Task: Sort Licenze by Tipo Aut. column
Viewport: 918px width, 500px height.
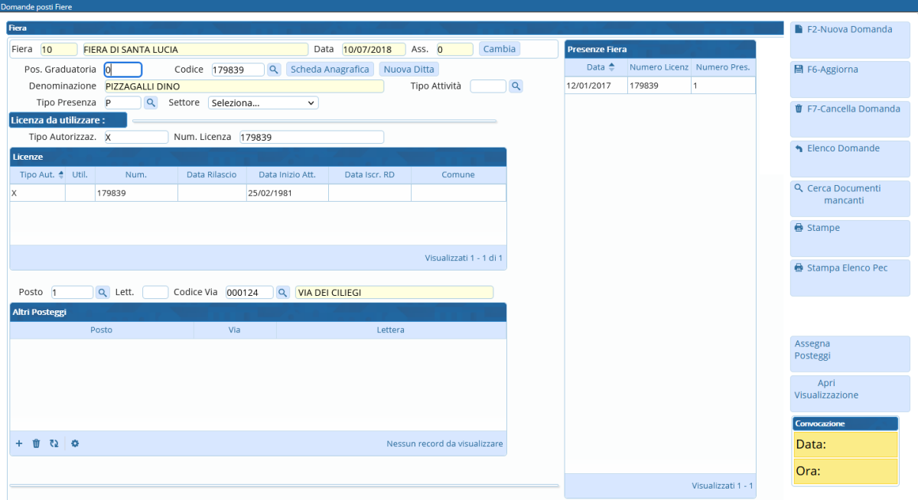Action: [37, 175]
